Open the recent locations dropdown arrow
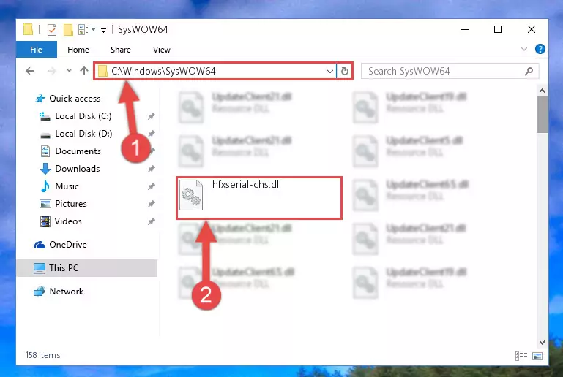The height and width of the screenshot is (377, 563). pos(69,71)
